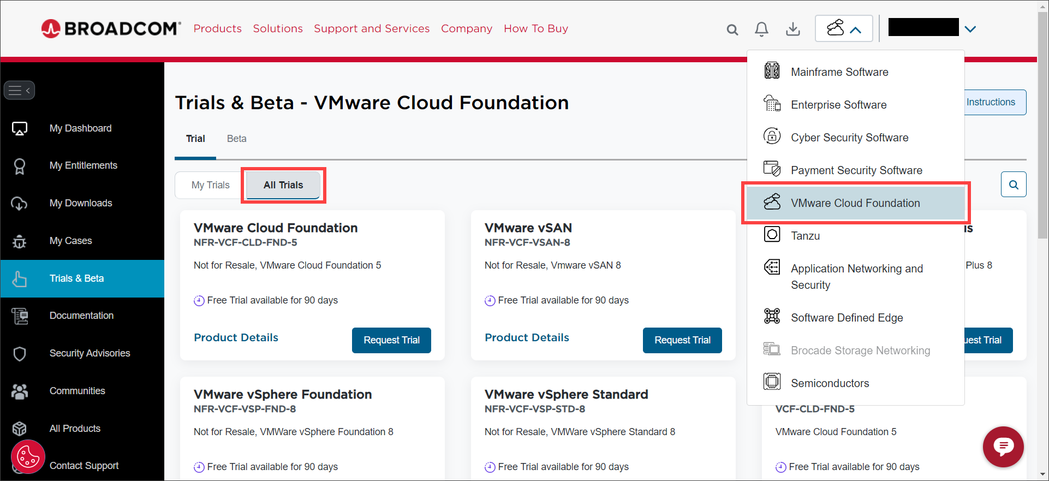Click My Dashboard monitor icon

[20, 129]
